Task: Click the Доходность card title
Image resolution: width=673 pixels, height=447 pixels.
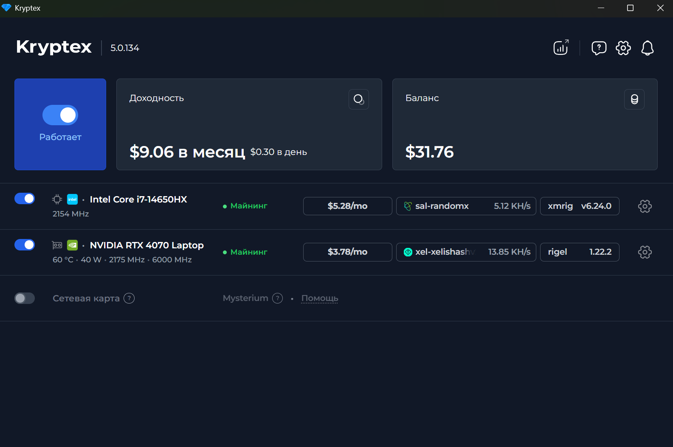Action: point(157,98)
